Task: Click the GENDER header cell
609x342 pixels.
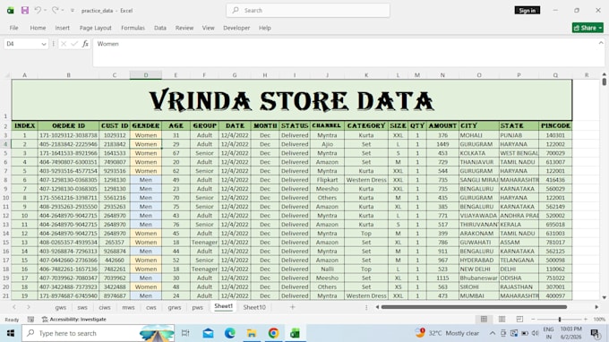Action: (x=146, y=125)
